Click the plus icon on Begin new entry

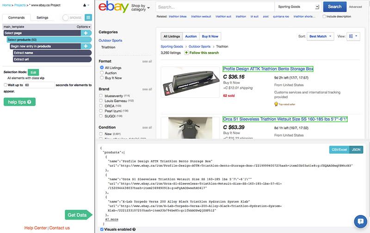pos(86,46)
